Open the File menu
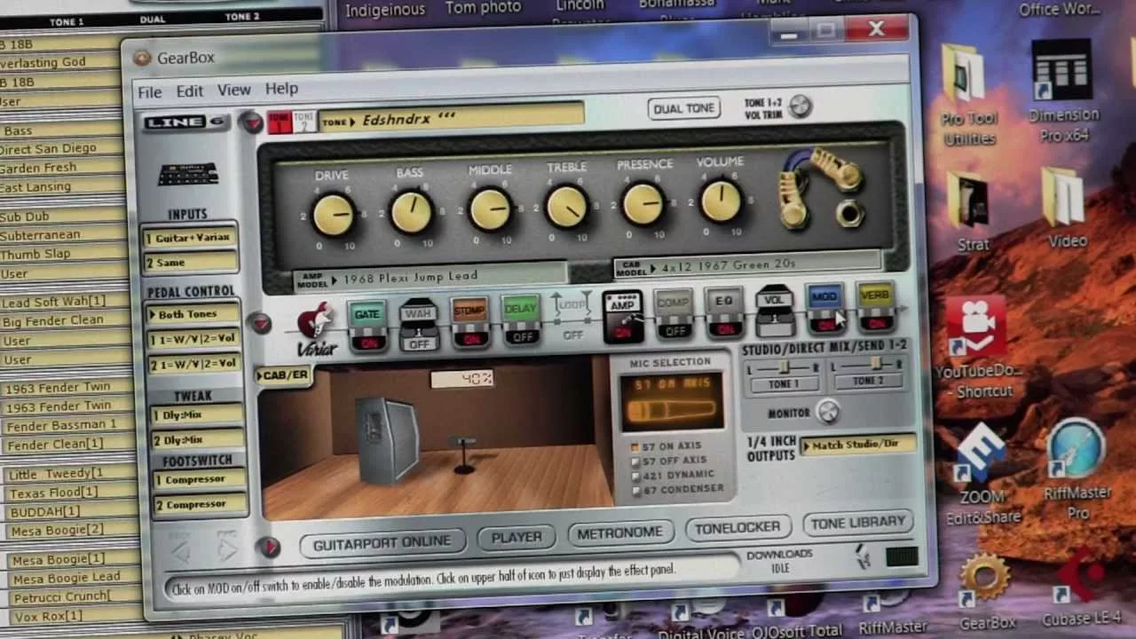The height and width of the screenshot is (639, 1136). [149, 91]
